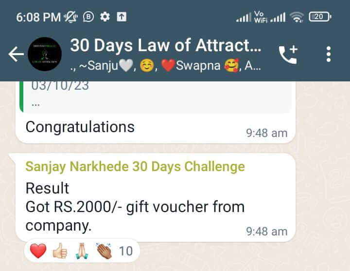
Task: Tap the group participants list subtitle
Action: pos(165,66)
